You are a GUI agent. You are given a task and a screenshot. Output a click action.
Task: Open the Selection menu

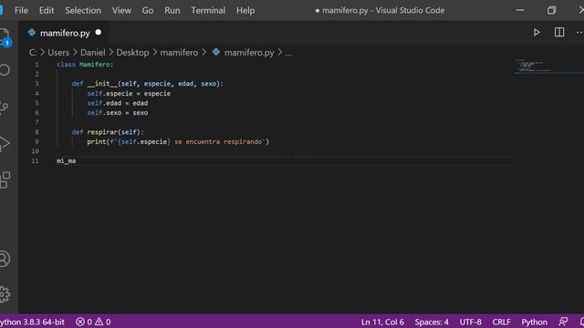click(x=83, y=10)
